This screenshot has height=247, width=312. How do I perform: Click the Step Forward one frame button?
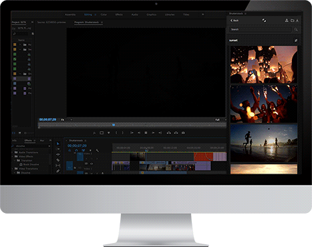tap(153, 133)
